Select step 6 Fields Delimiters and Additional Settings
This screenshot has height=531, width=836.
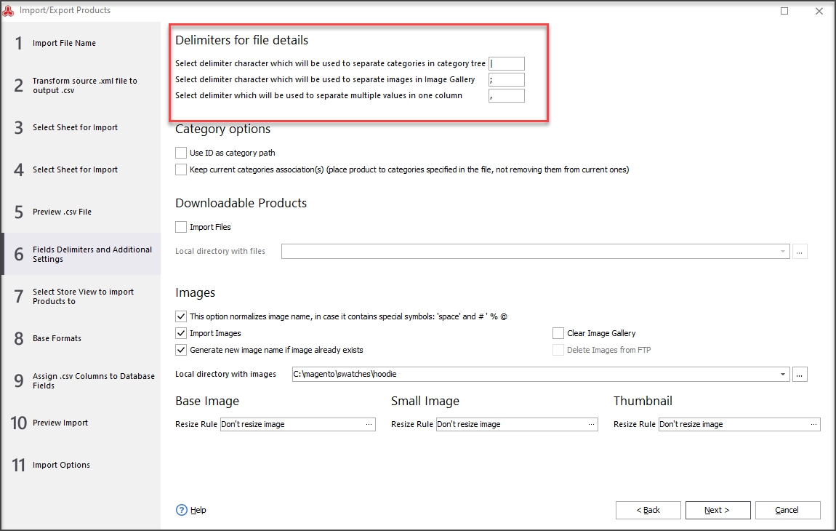pos(81,254)
